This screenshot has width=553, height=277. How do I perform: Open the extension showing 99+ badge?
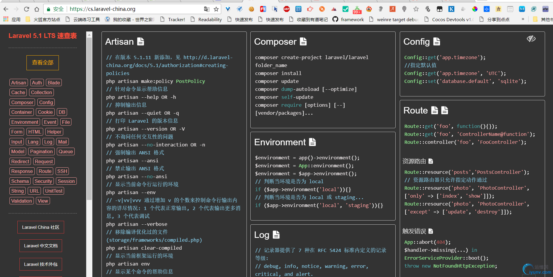(x=357, y=10)
